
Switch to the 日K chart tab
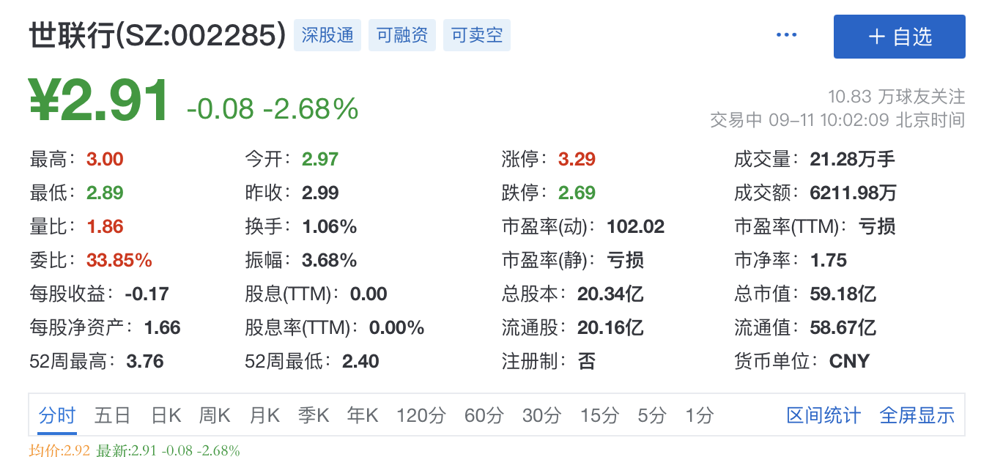click(166, 416)
